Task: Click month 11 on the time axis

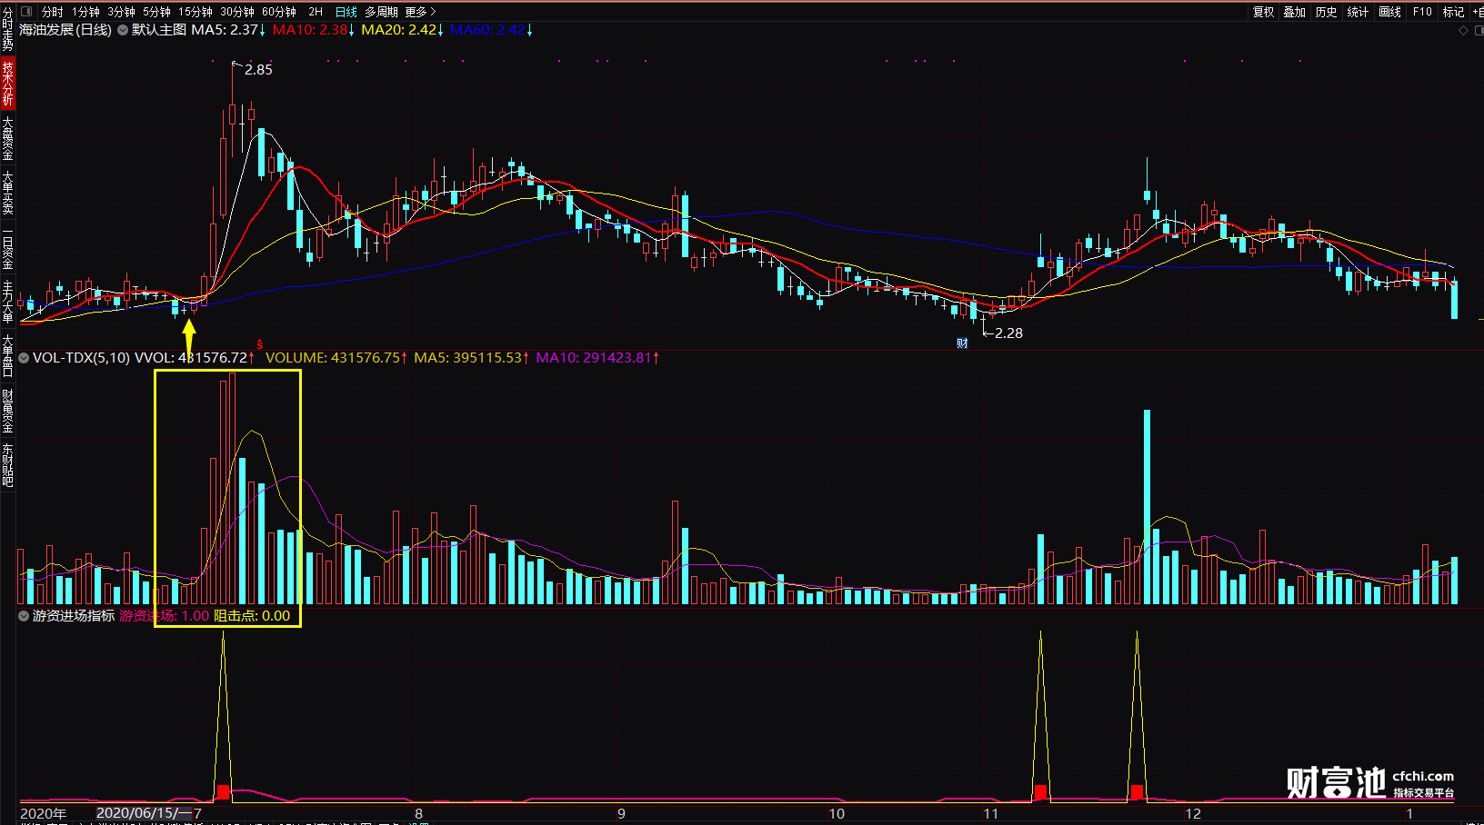Action: point(990,814)
